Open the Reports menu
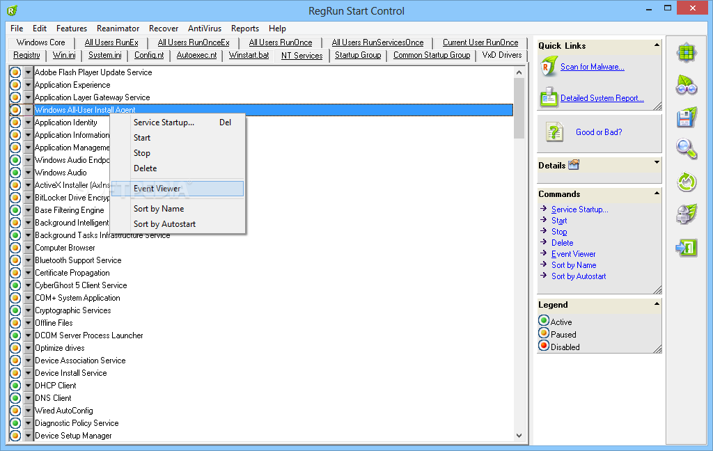 244,28
